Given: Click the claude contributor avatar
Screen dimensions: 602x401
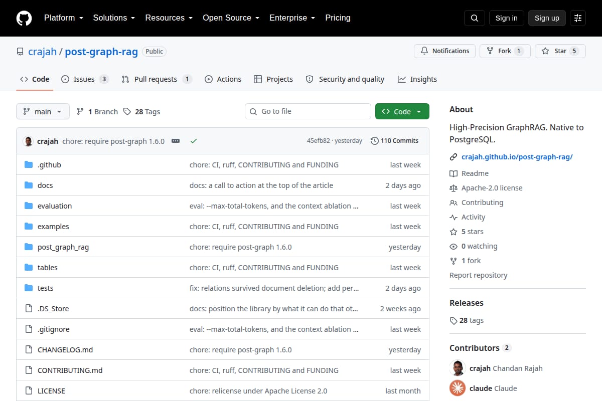Looking at the screenshot, I should click(458, 388).
